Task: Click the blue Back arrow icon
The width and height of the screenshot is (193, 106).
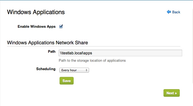Action: pos(169,12)
